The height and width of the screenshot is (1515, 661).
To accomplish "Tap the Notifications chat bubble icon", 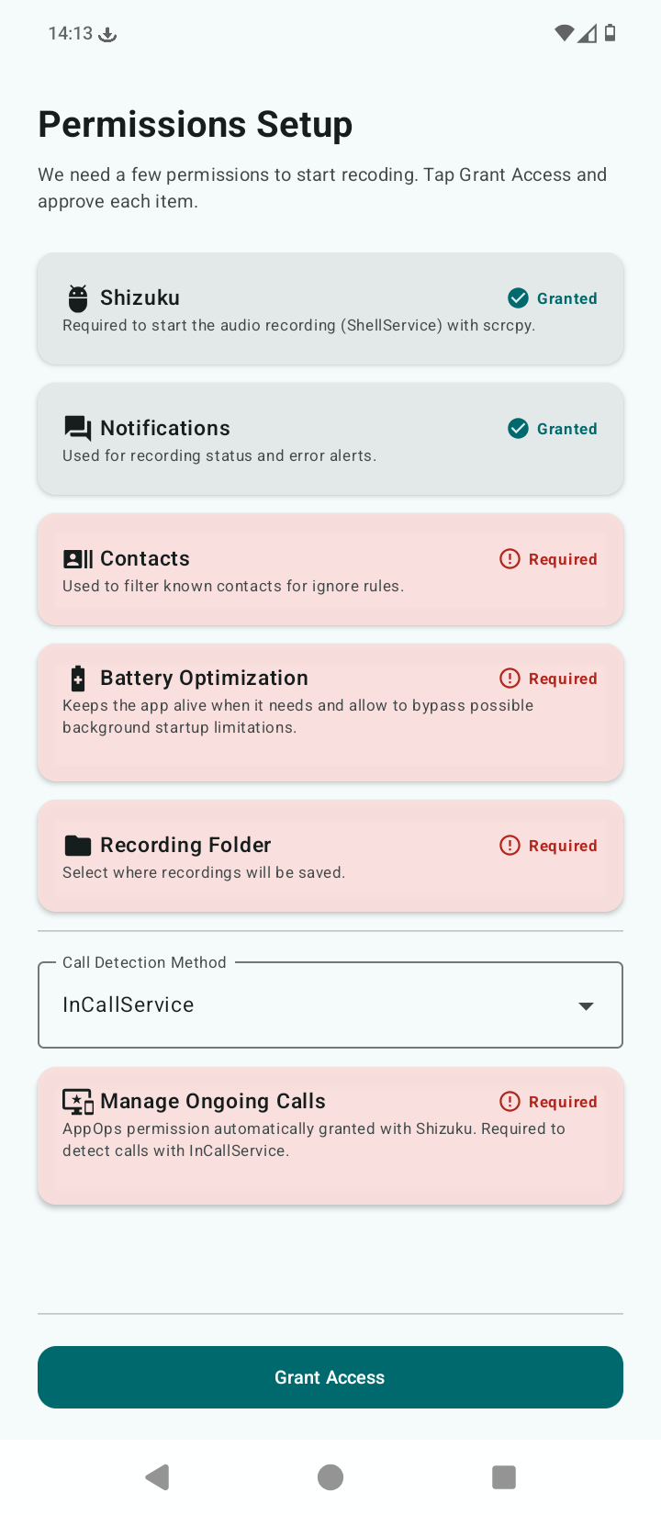I will click(x=78, y=429).
